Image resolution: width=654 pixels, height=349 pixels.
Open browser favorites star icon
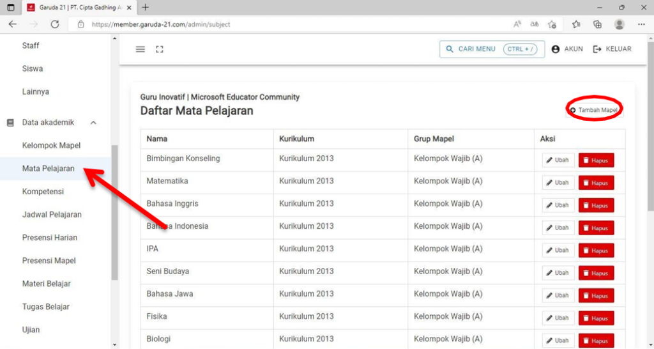click(576, 24)
